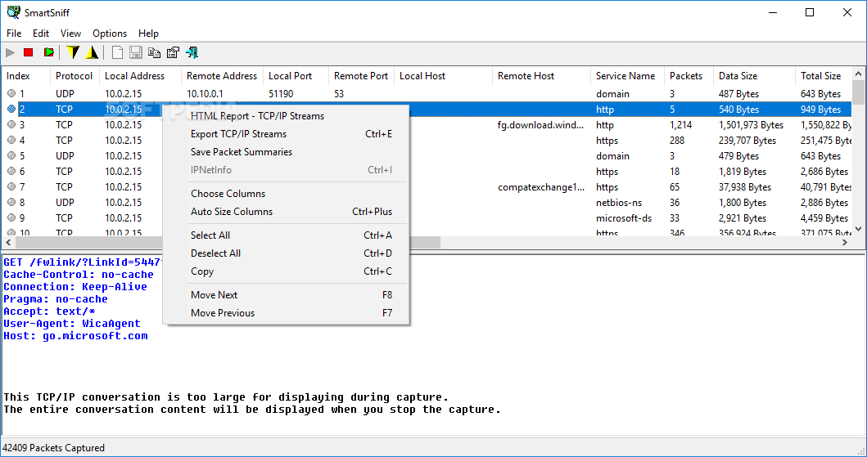This screenshot has height=457, width=867.
Task: Open the File menu
Action: coord(14,34)
